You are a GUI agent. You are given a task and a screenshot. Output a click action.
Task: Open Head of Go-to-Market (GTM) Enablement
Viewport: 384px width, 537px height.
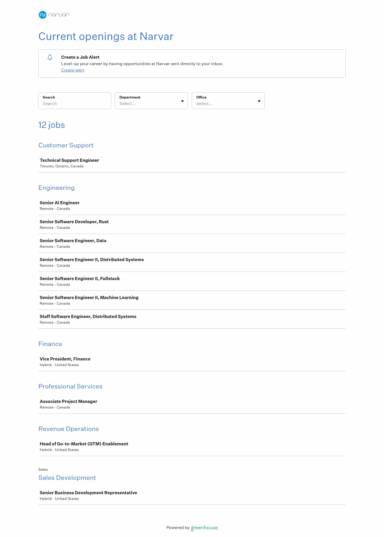pos(192,446)
